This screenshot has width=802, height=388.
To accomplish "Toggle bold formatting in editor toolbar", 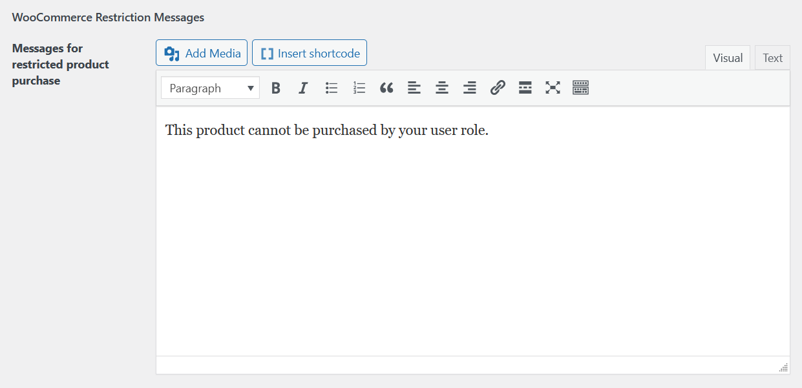I will (276, 88).
